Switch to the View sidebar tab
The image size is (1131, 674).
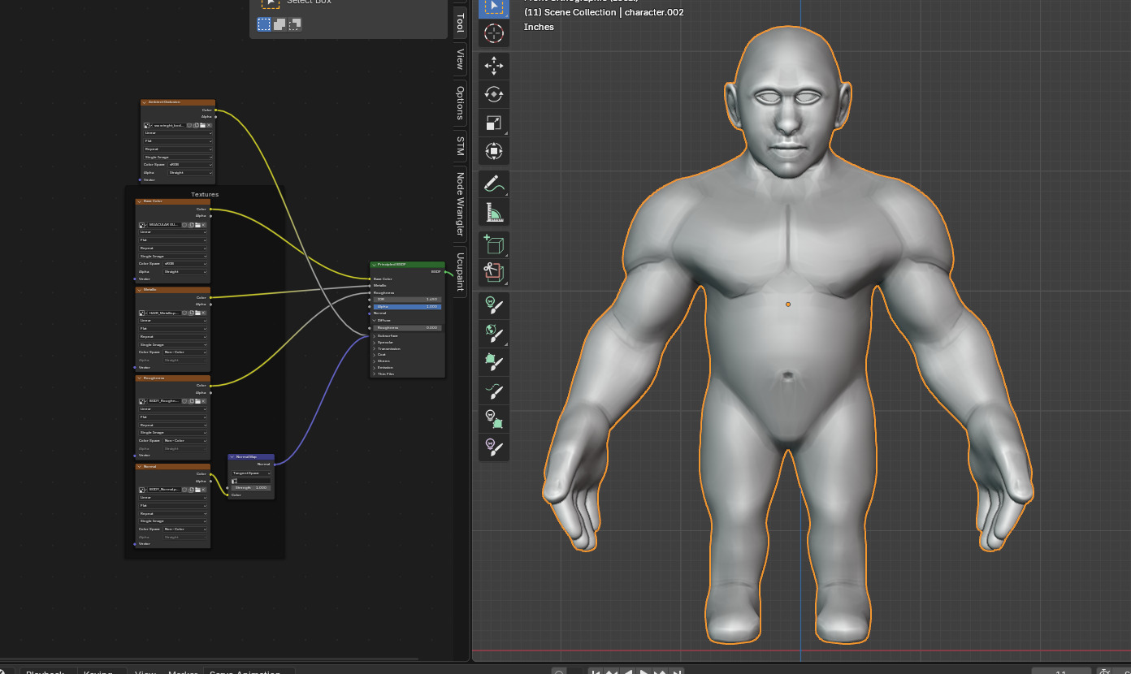[460, 59]
